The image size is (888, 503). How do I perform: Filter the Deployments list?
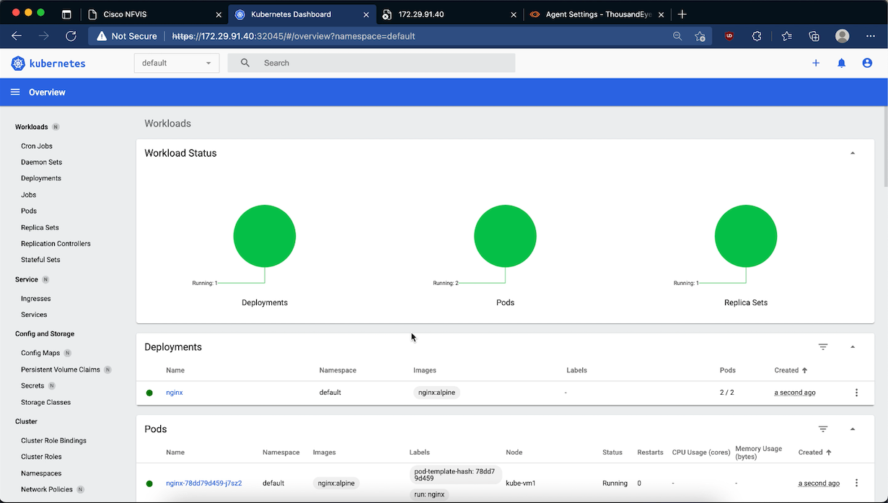coord(823,347)
